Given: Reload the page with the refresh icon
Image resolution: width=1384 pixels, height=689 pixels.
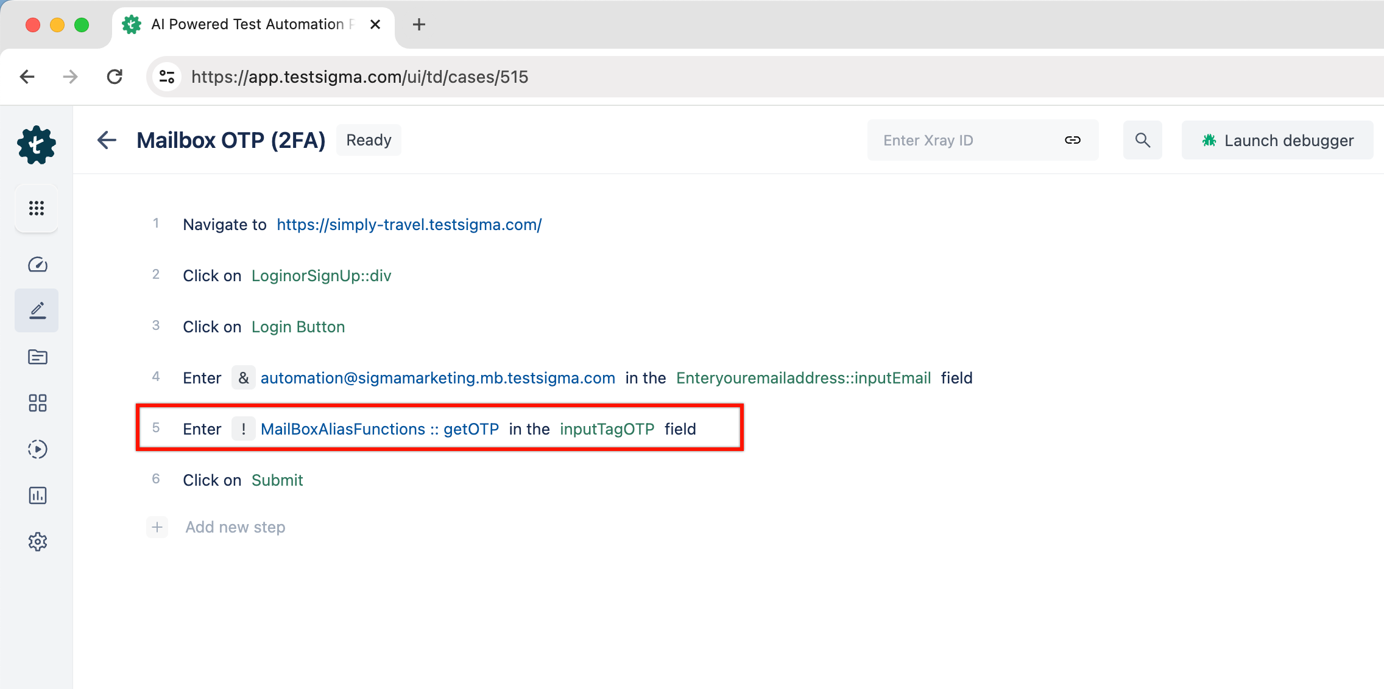Looking at the screenshot, I should [115, 77].
